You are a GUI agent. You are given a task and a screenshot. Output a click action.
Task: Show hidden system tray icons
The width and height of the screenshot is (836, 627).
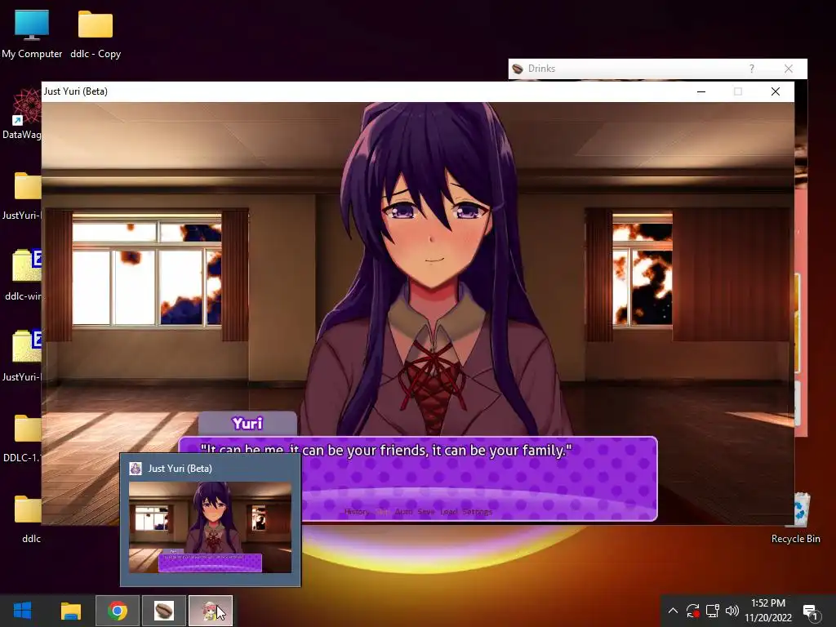pos(673,611)
